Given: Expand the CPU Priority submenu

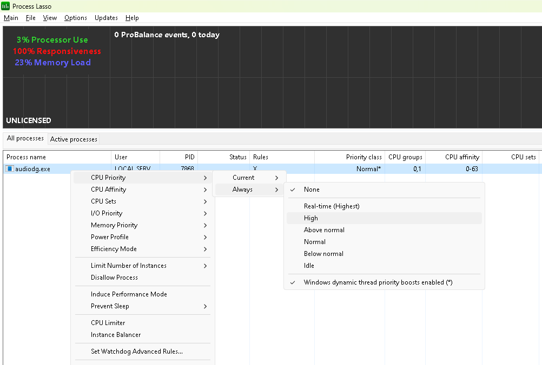Looking at the screenshot, I should [143, 178].
